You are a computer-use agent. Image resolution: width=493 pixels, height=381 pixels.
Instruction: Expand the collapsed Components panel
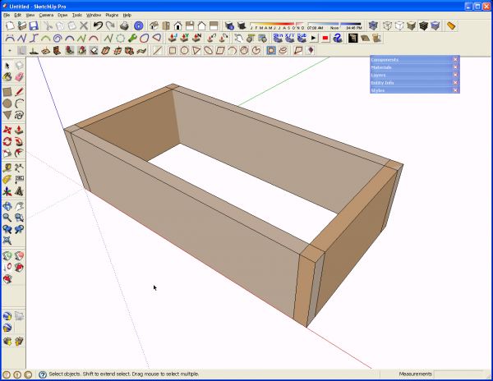[x=411, y=59]
